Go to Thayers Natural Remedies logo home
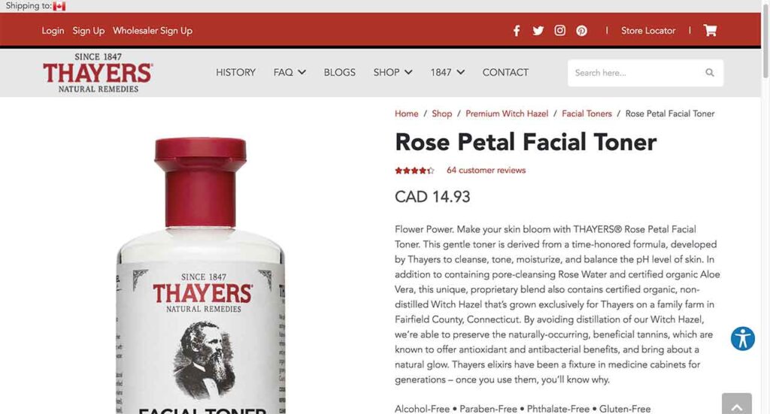The height and width of the screenshot is (414, 770). pyautogui.click(x=98, y=73)
